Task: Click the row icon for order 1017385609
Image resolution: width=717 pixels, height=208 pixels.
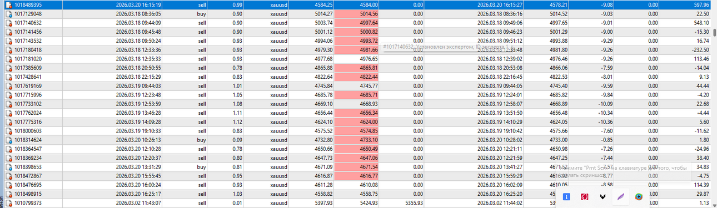Action: 8,68
